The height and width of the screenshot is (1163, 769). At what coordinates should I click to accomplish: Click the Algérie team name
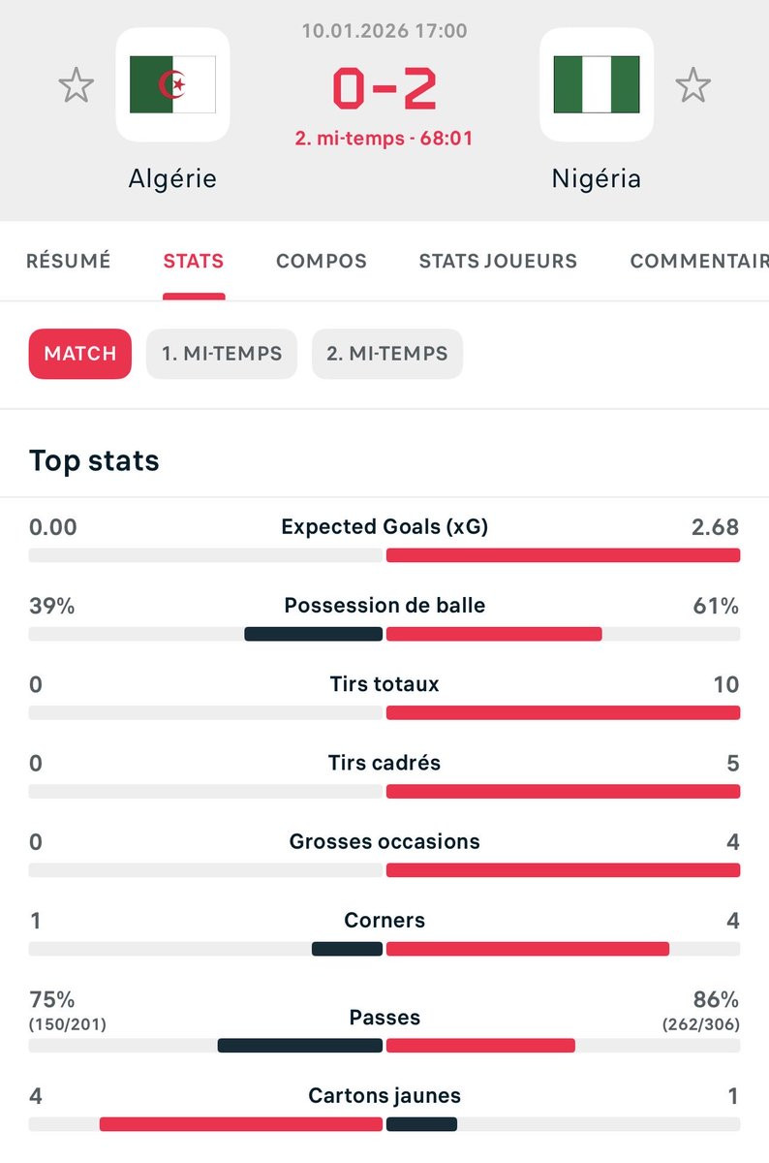coord(172,178)
